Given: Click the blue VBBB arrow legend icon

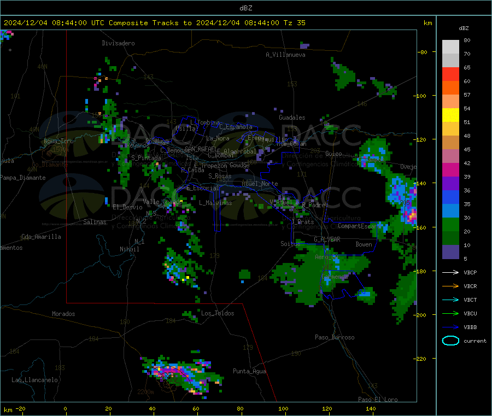Looking at the screenshot, I should tap(450, 327).
